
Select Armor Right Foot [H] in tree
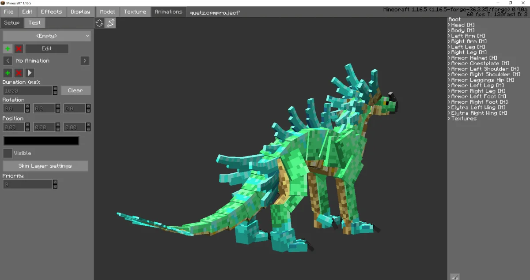tap(480, 102)
